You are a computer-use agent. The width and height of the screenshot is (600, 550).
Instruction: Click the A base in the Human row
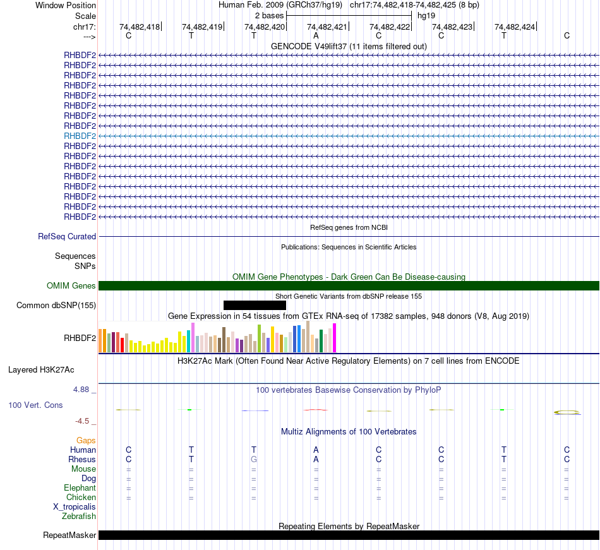tap(316, 450)
